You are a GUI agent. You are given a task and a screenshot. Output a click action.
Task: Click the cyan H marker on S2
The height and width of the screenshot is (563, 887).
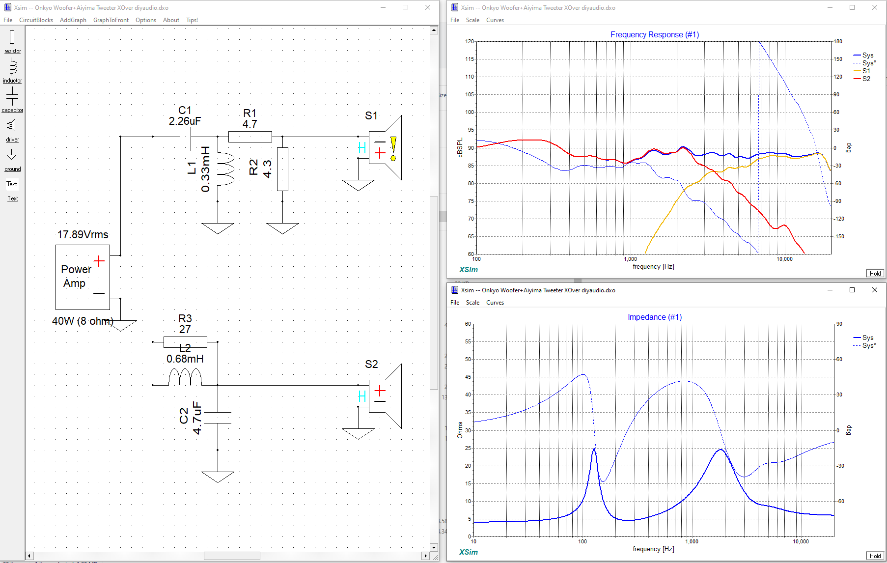pyautogui.click(x=362, y=396)
